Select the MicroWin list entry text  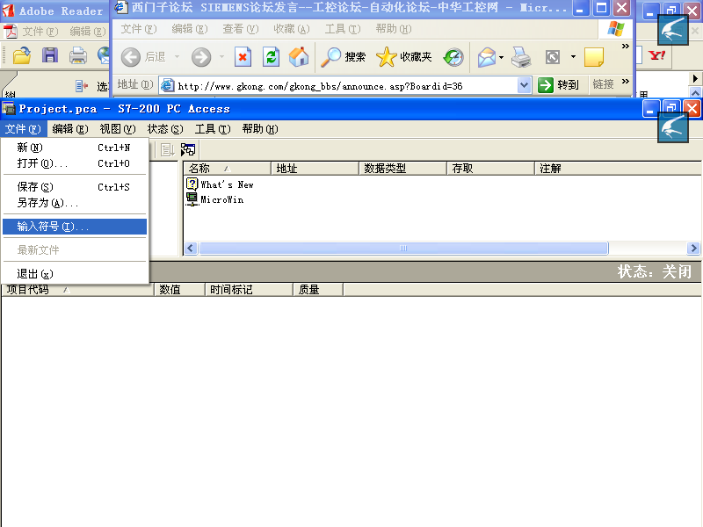222,200
